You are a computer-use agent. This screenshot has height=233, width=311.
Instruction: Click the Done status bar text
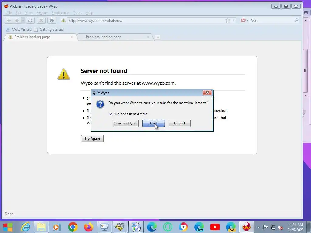pyautogui.click(x=9, y=214)
